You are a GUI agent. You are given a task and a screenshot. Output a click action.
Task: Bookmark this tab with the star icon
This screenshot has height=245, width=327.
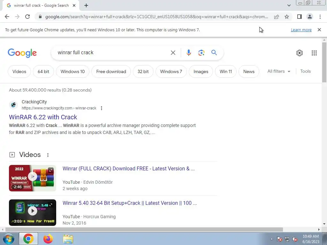coord(287,17)
